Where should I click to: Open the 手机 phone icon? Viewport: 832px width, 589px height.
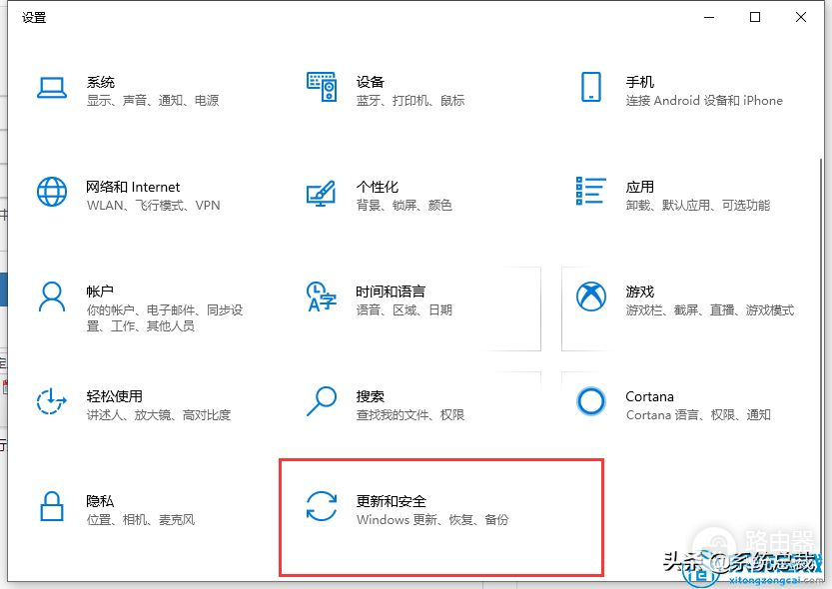pos(591,87)
